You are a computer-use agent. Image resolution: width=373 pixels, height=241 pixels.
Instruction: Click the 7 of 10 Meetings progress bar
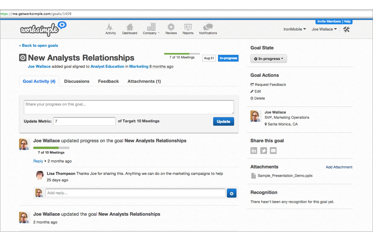(182, 54)
